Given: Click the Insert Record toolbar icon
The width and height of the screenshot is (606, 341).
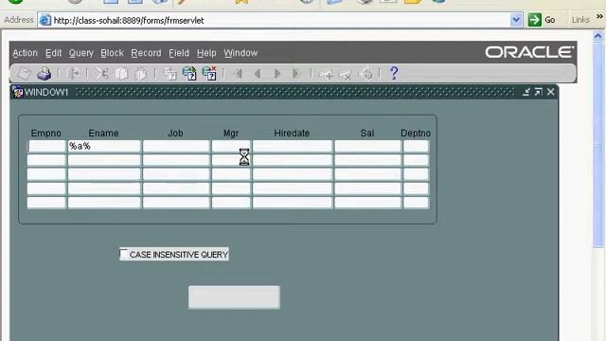Looking at the screenshot, I should pos(326,74).
